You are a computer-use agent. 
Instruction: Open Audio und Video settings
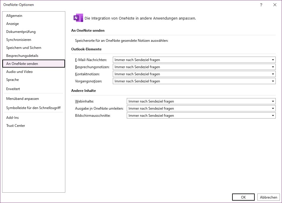pyautogui.click(x=19, y=72)
